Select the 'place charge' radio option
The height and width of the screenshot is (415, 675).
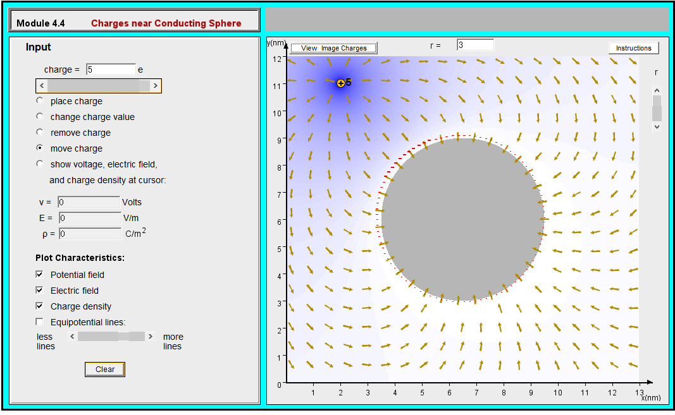pos(39,100)
